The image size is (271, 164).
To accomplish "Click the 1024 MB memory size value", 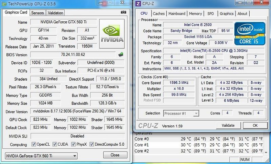I will point(45,103).
